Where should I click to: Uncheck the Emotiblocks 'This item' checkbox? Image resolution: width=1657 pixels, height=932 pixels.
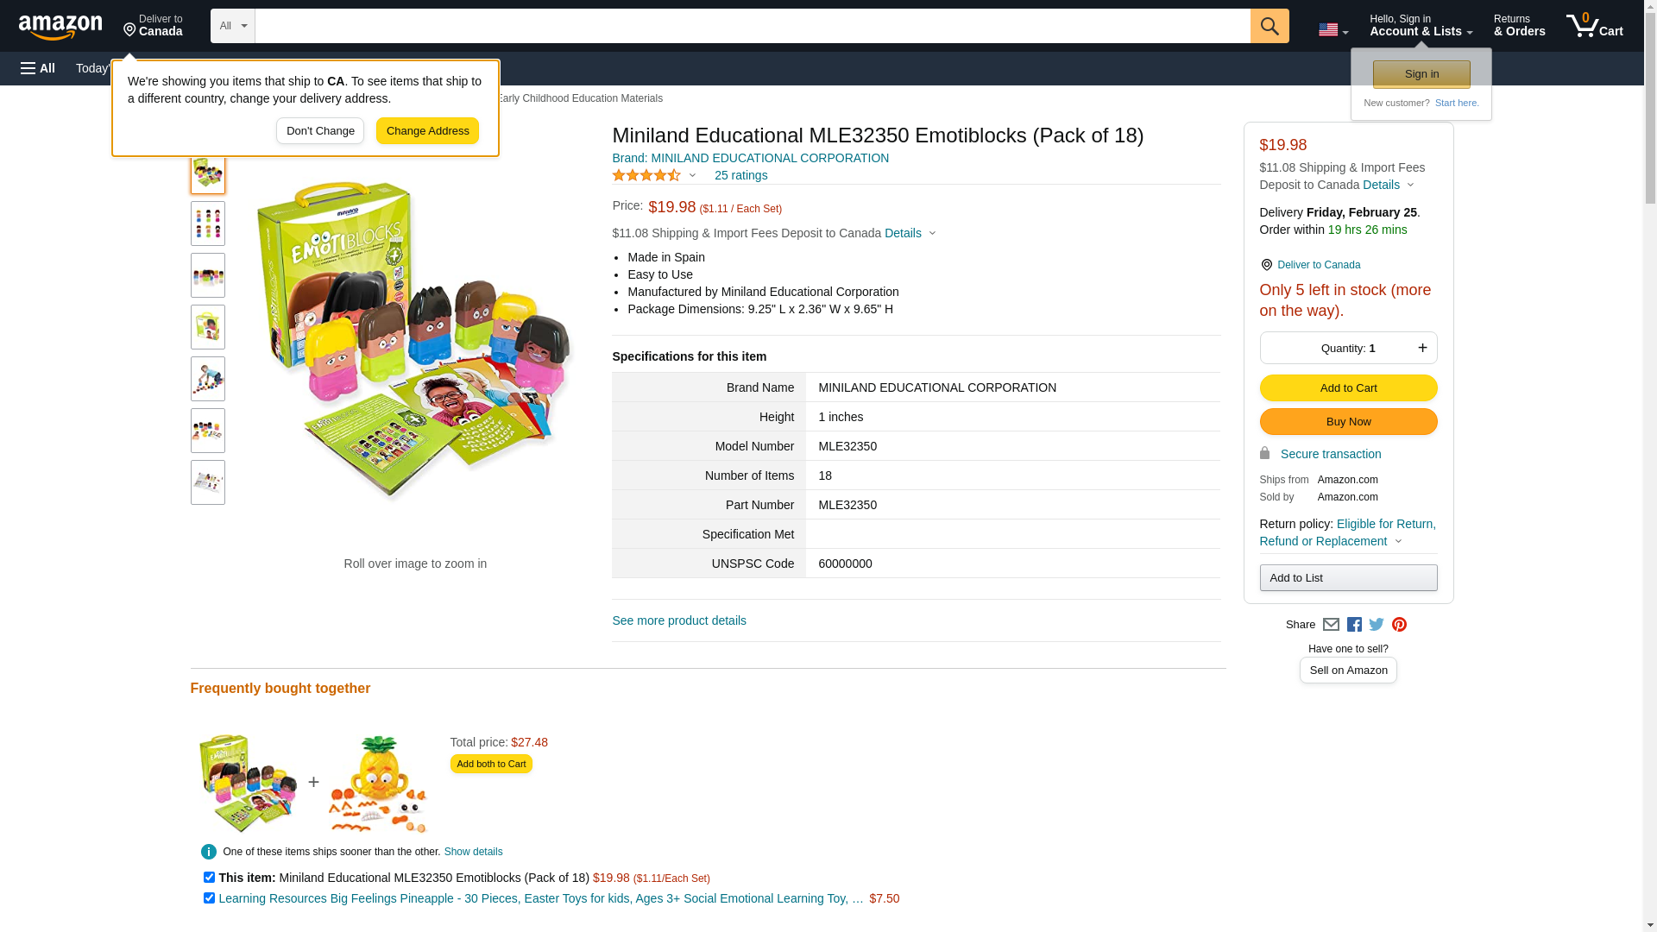[209, 877]
